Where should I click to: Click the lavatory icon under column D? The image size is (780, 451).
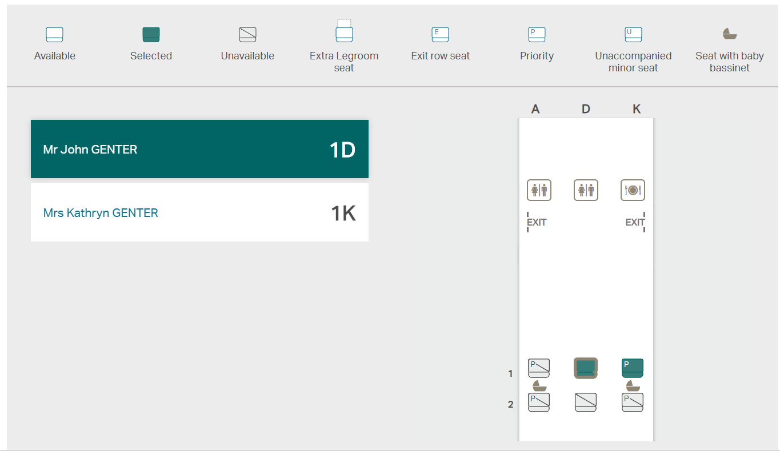point(586,190)
